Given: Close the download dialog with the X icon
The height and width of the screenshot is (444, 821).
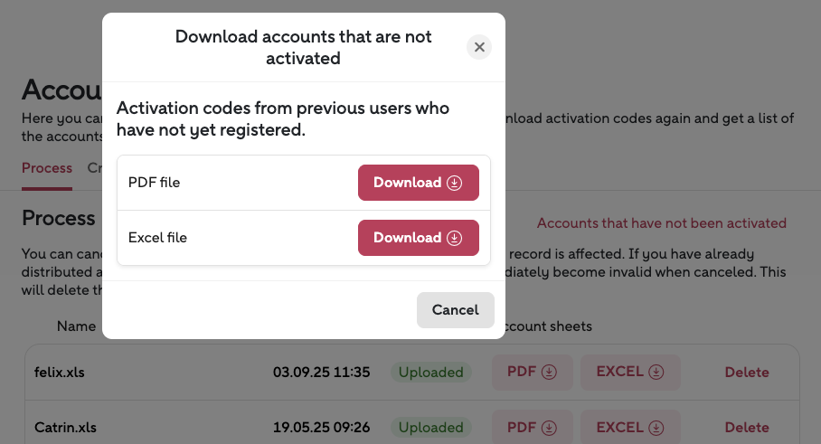Looking at the screenshot, I should point(479,47).
